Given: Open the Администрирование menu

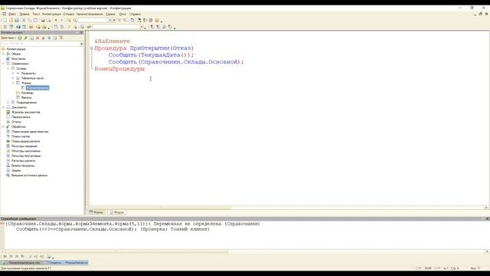Looking at the screenshot, I should (90, 14).
